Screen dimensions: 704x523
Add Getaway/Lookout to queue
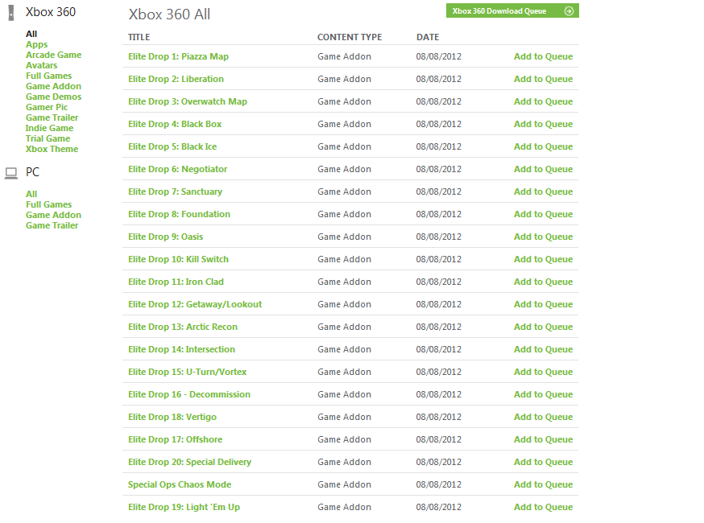point(543,305)
